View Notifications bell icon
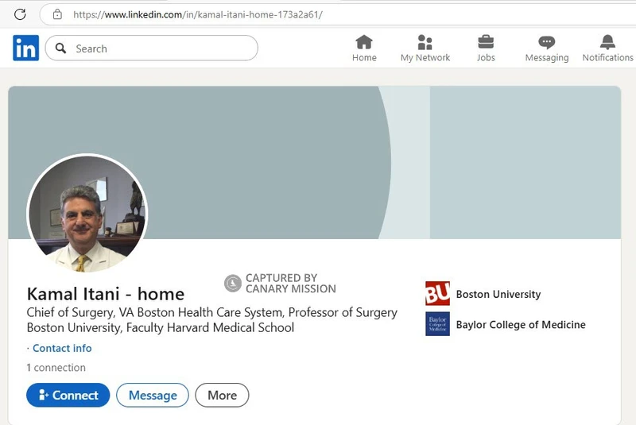Screen dimensions: 636x425 coord(607,42)
